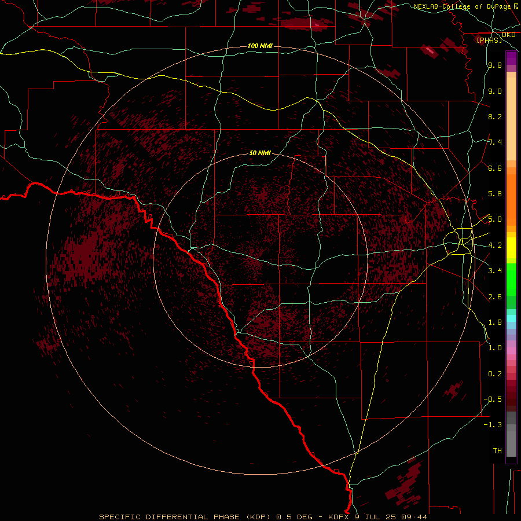The height and width of the screenshot is (521, 521).
Task: Click the 100 NMI range ring label
Action: pos(260,46)
